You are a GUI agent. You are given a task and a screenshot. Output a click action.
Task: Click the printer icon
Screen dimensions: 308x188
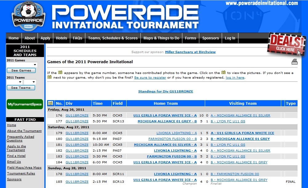pyautogui.click(x=294, y=62)
